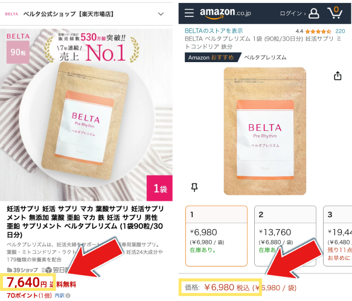Click the 内訳 points breakdown link

coord(59,296)
